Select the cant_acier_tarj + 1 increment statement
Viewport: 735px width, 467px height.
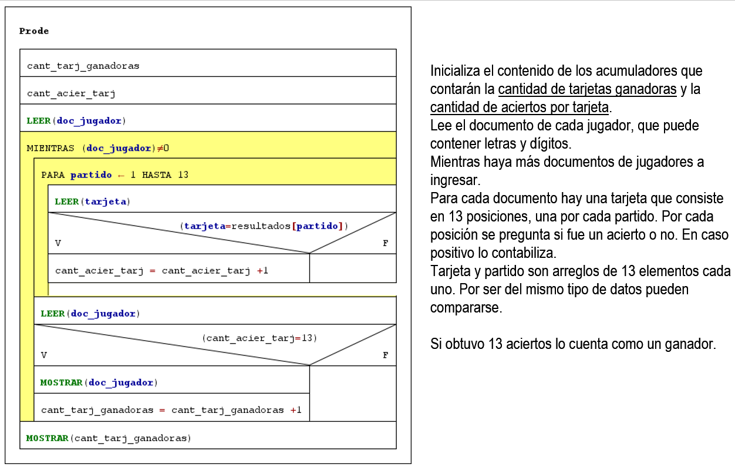(161, 271)
